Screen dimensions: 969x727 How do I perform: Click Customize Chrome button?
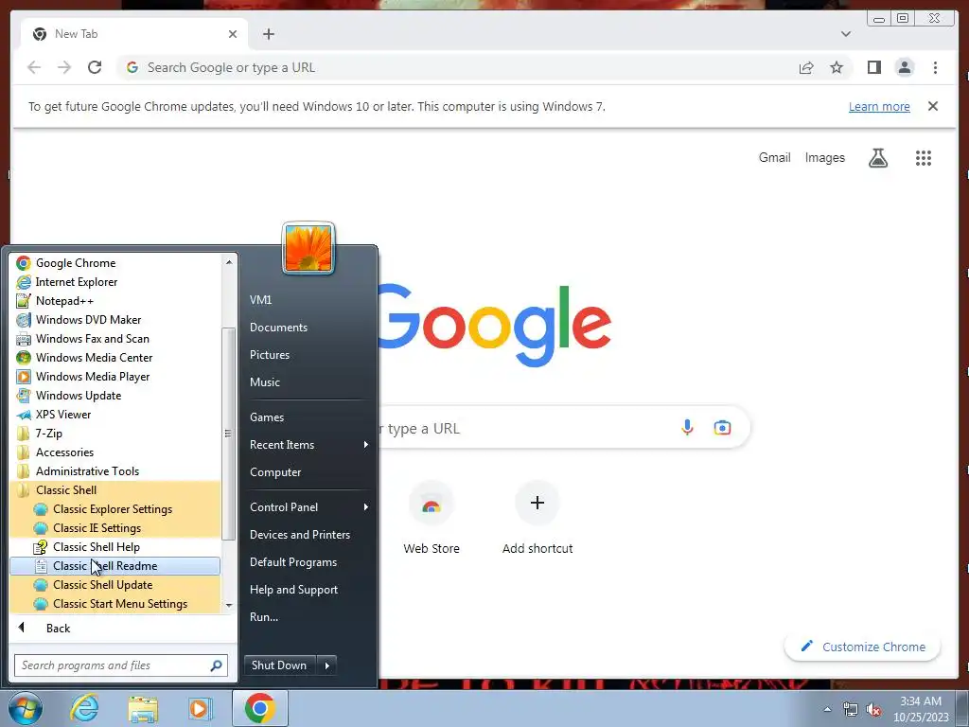[x=863, y=647]
